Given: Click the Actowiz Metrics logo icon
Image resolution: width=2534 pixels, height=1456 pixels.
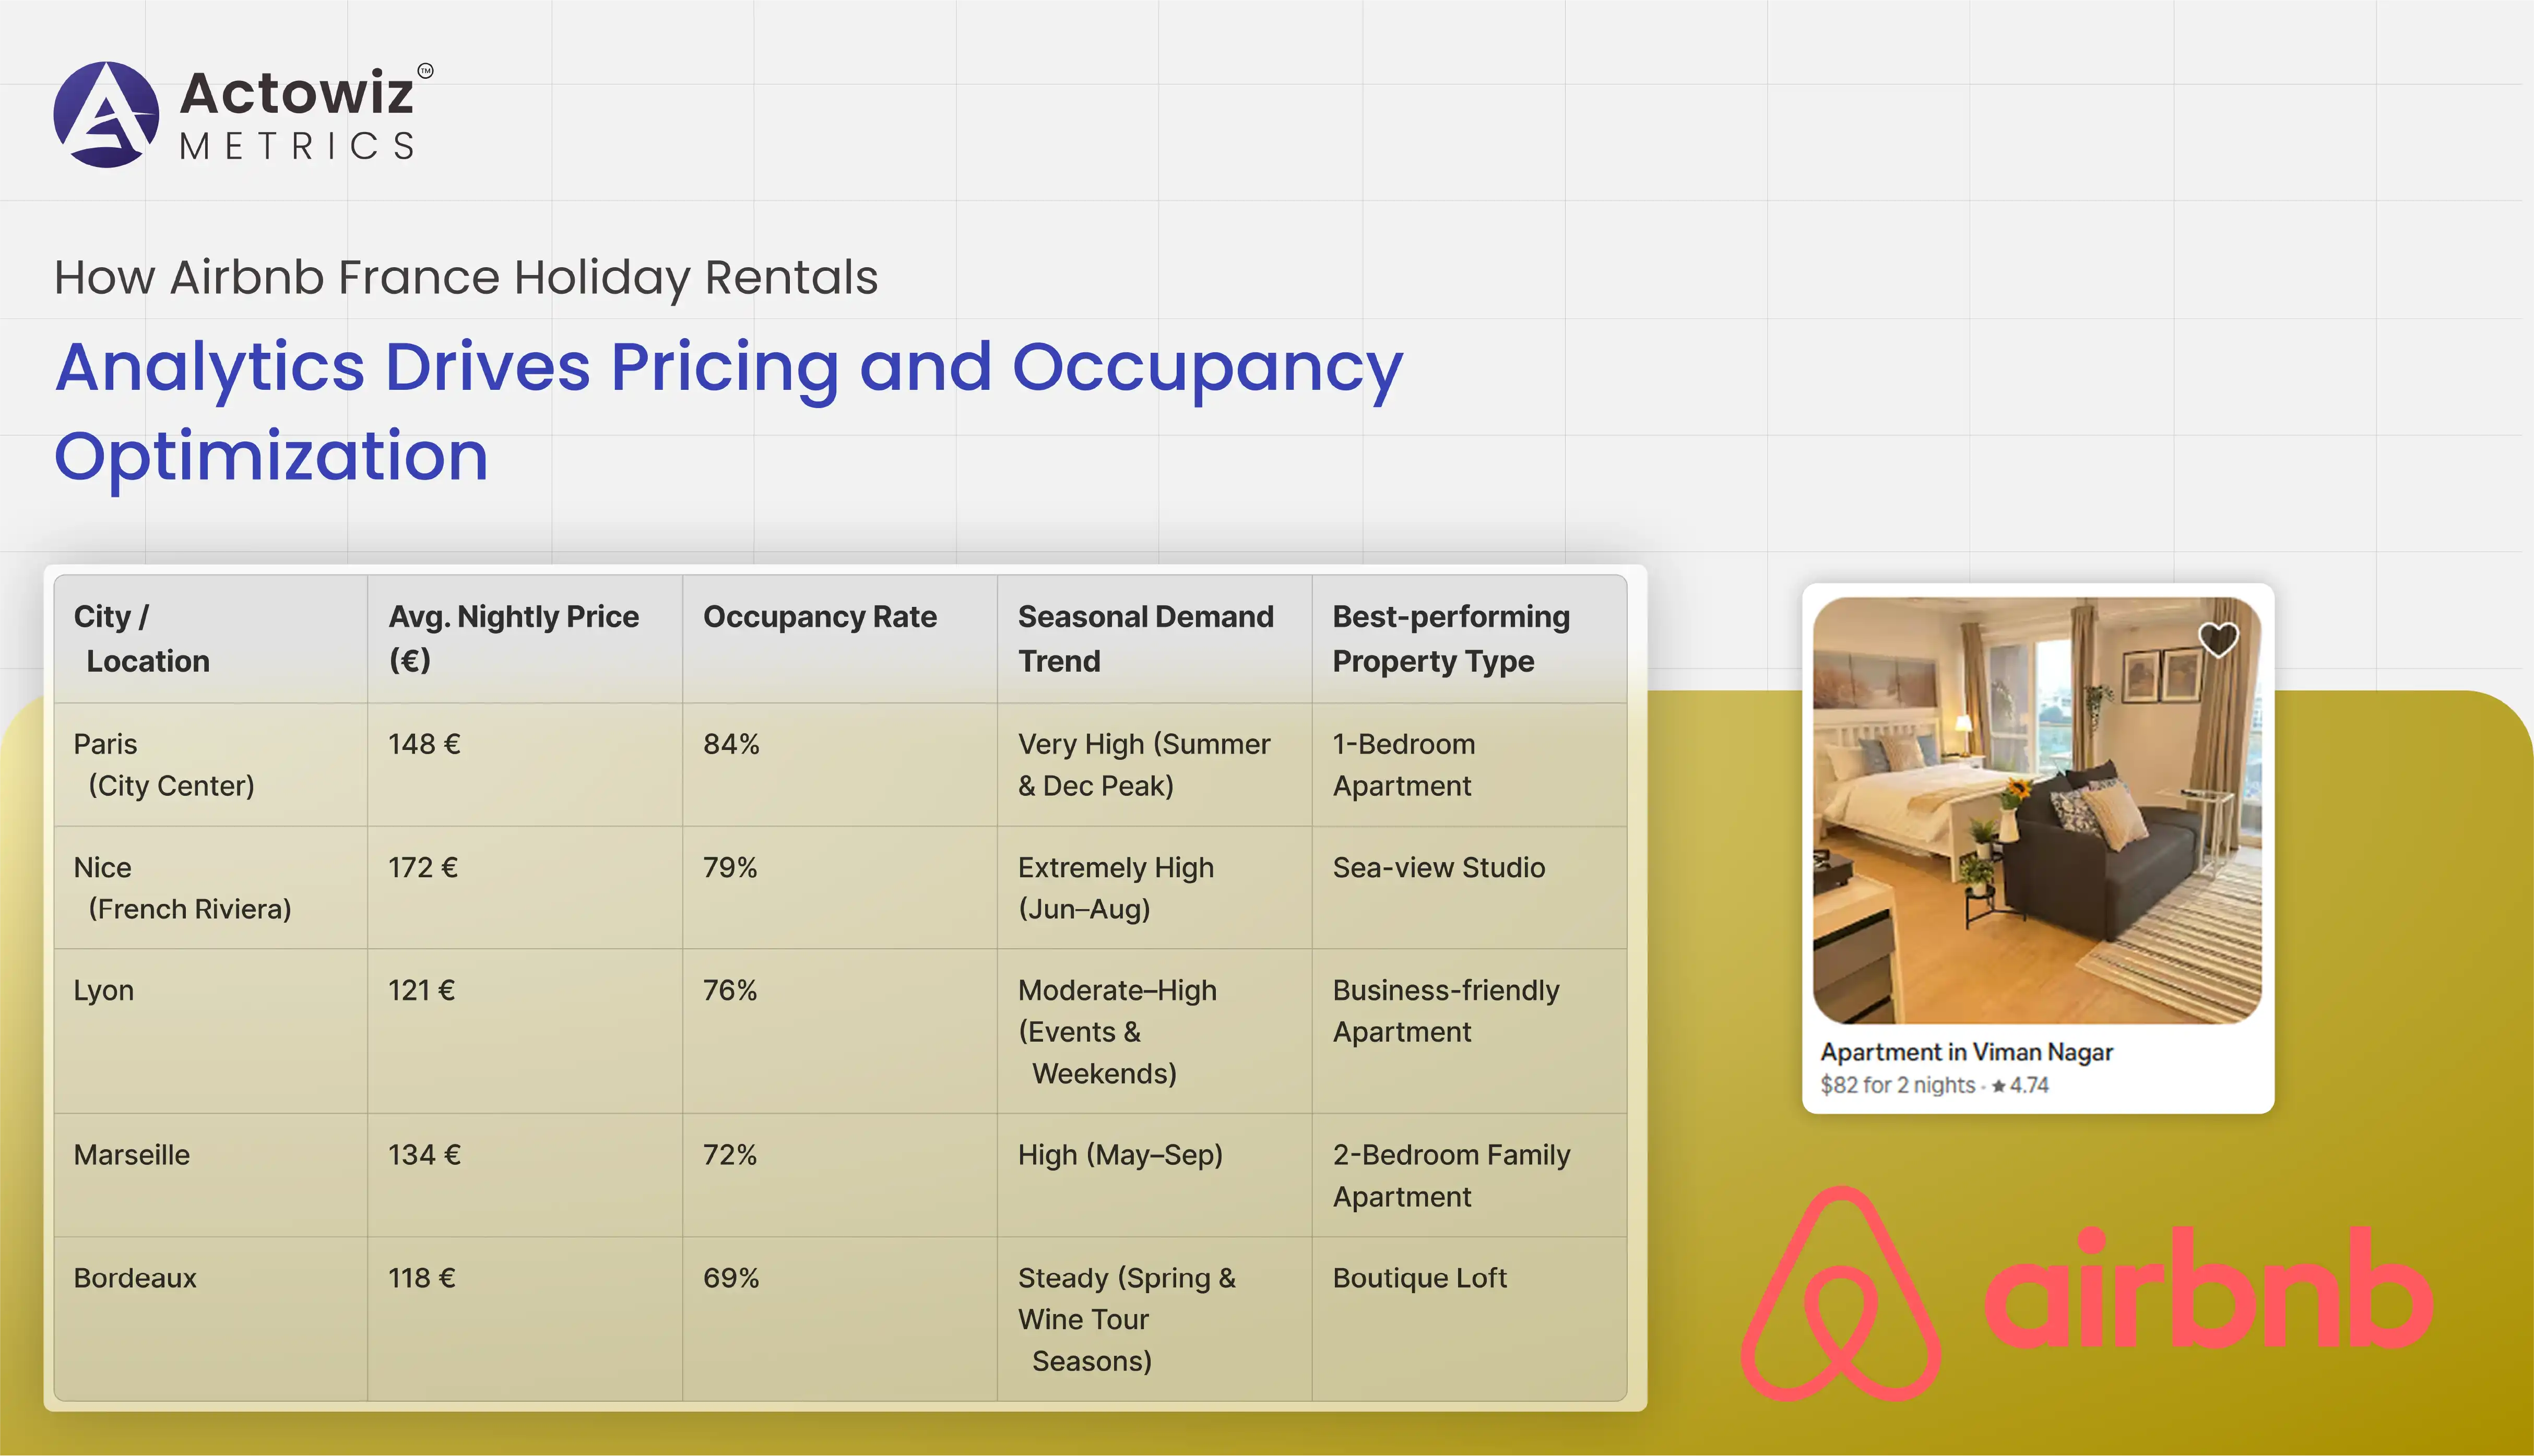Looking at the screenshot, I should click(106, 114).
